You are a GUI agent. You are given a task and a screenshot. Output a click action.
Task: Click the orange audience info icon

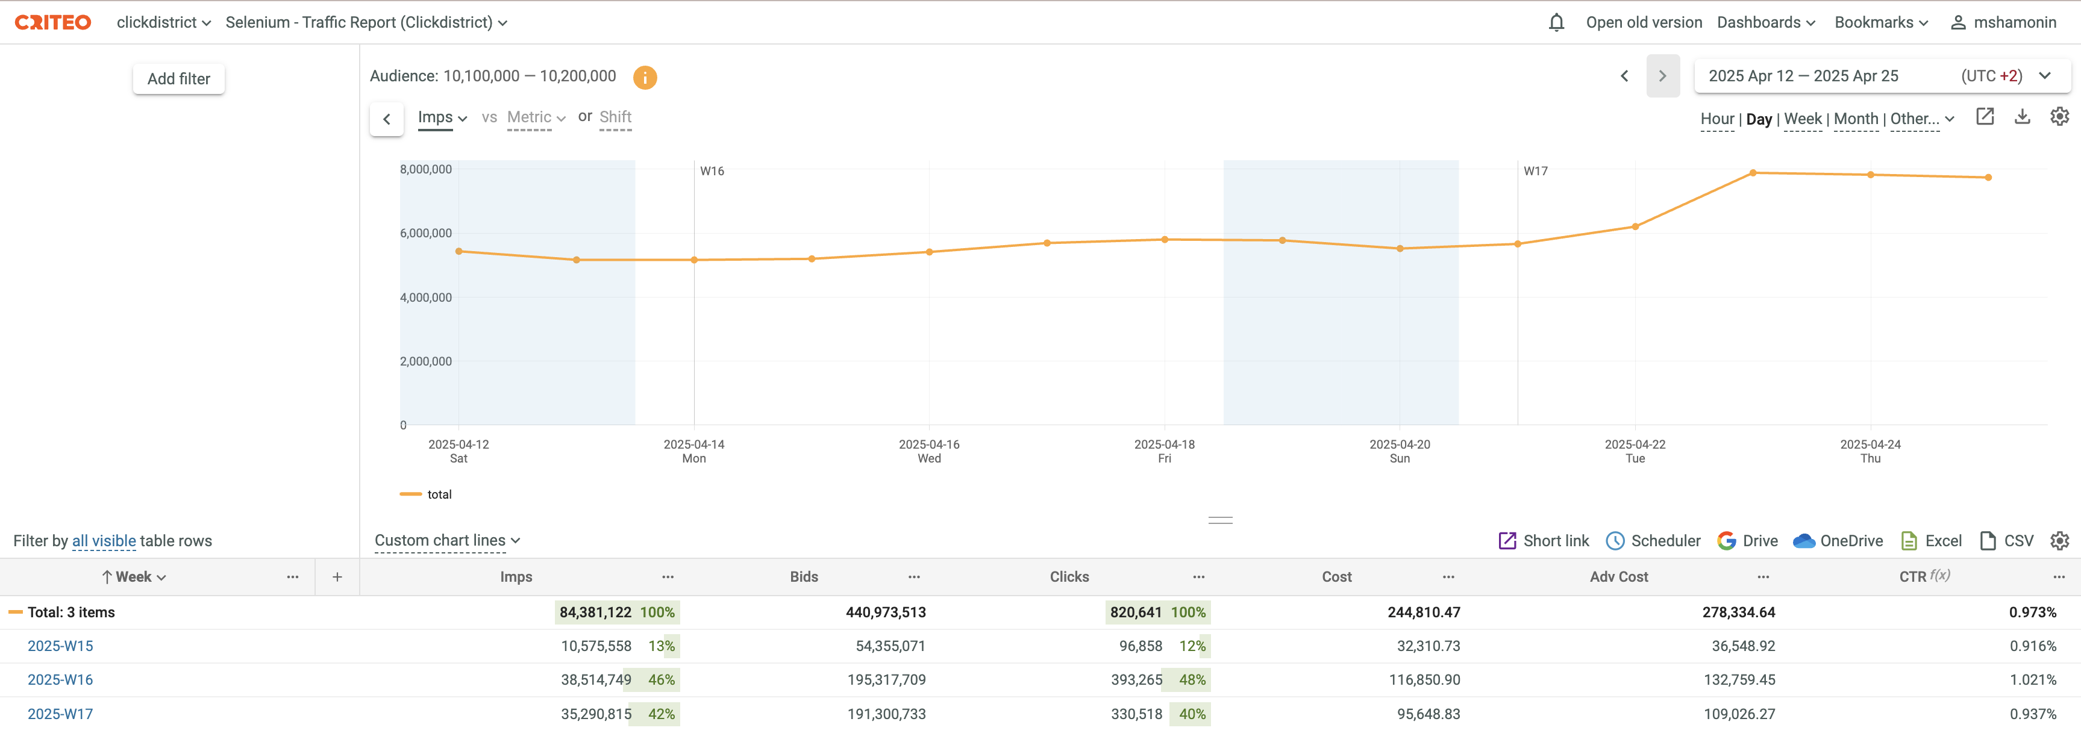[644, 78]
